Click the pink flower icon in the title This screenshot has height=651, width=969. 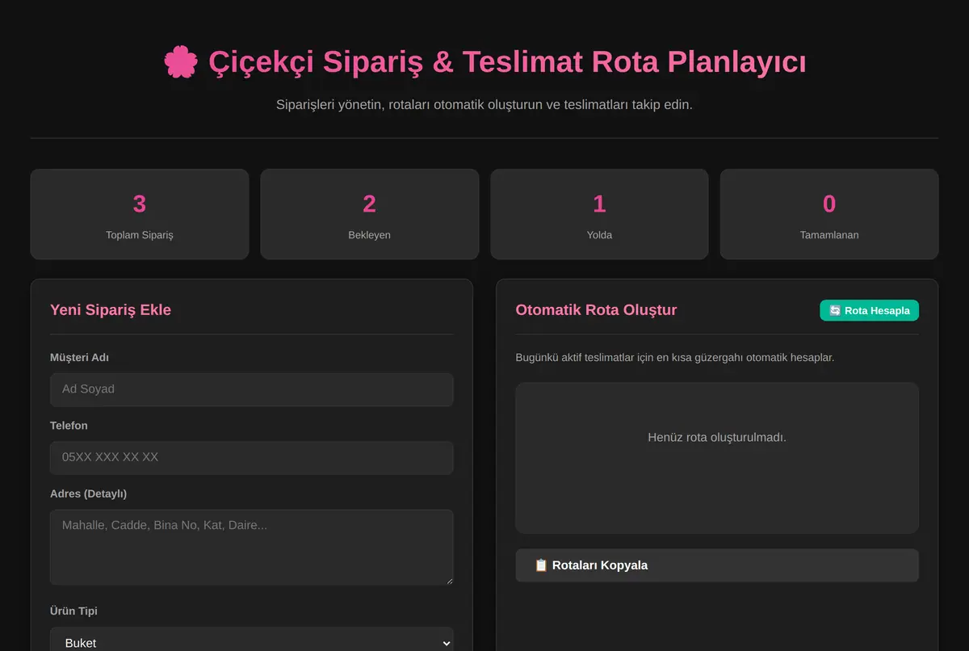180,62
